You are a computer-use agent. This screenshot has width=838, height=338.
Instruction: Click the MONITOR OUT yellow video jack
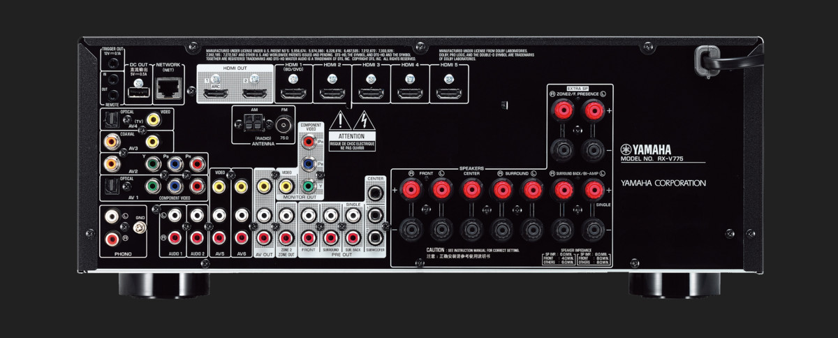286,186
